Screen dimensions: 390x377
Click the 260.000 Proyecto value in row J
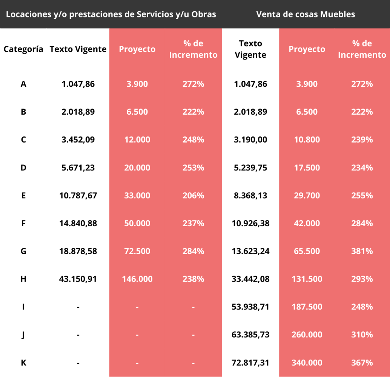click(307, 335)
